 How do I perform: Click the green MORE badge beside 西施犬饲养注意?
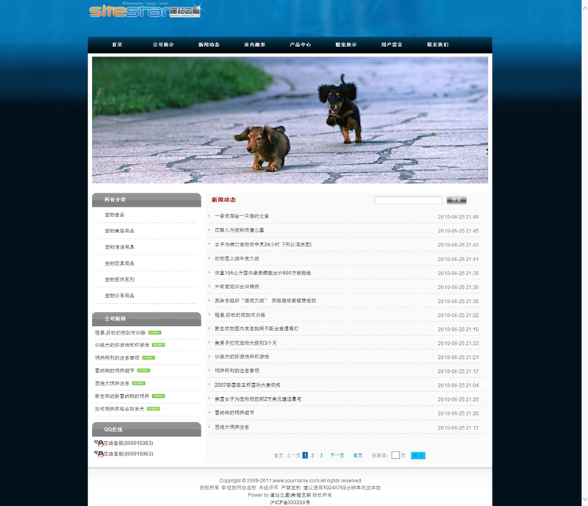138,383
